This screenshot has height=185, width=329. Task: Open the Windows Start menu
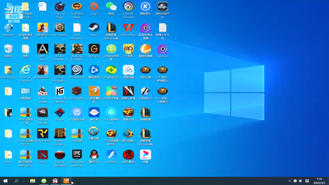(x=5, y=181)
